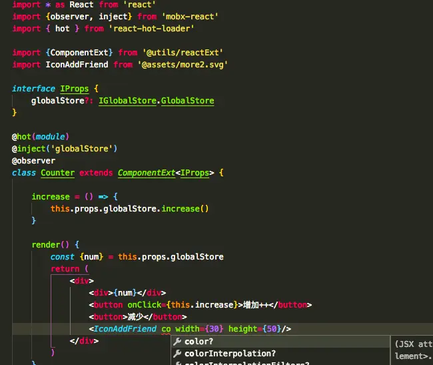Click IconAddFriend in import statement
Screen dimensions: 433x365
(x=77, y=65)
